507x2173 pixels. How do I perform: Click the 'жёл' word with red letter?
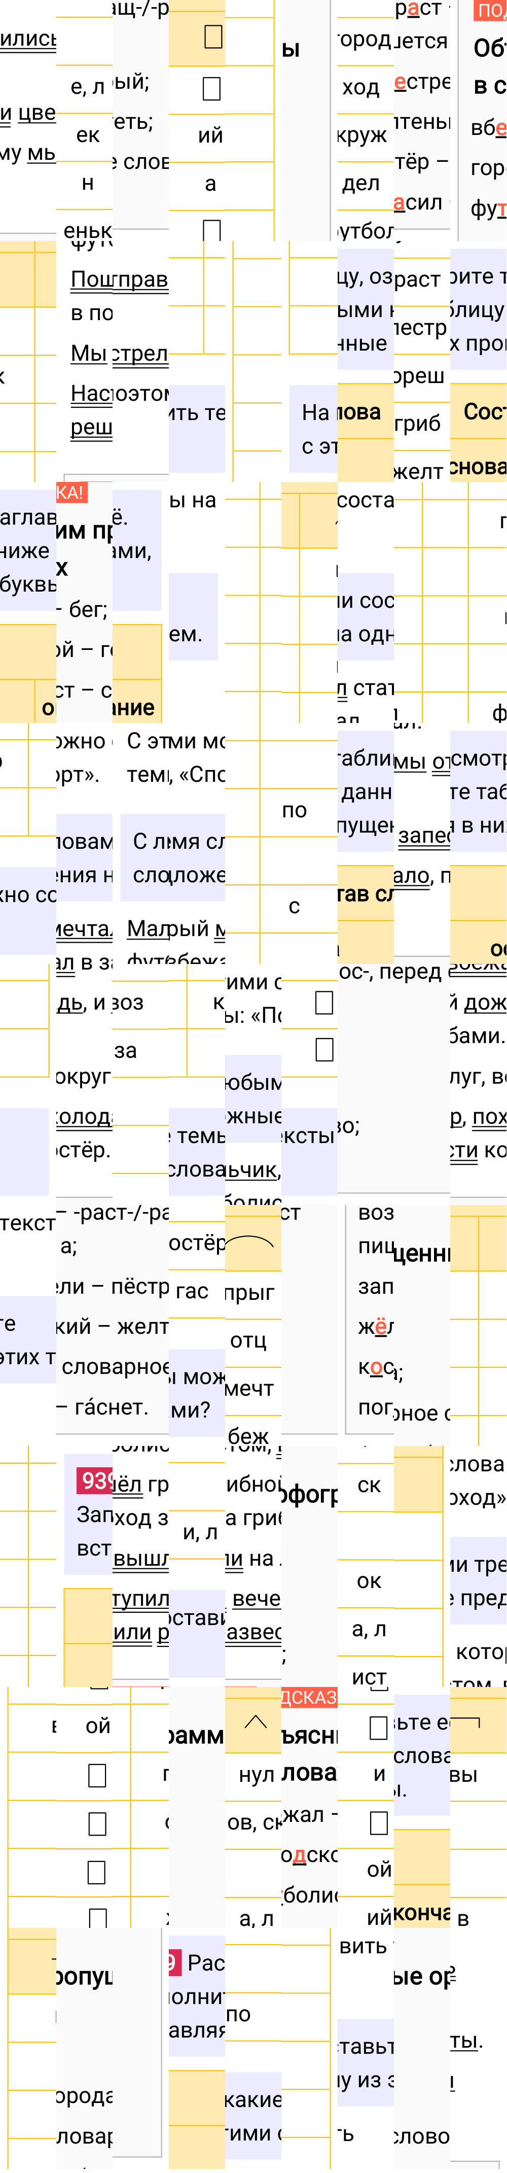click(376, 1327)
